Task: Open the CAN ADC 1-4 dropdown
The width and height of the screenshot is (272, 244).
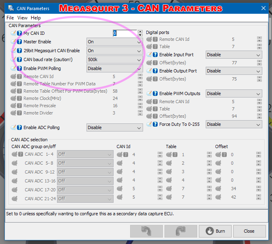Action: (85, 154)
